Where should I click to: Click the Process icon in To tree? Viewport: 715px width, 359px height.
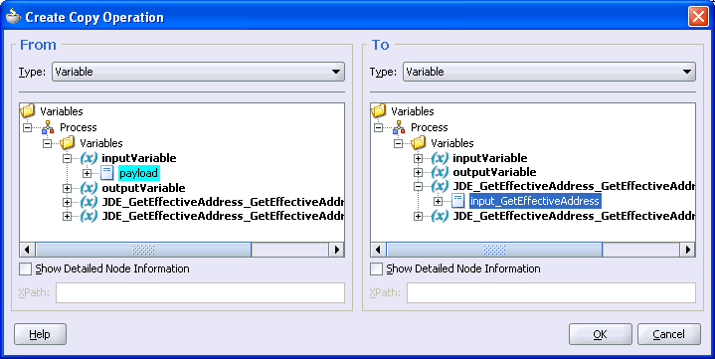pyautogui.click(x=399, y=127)
